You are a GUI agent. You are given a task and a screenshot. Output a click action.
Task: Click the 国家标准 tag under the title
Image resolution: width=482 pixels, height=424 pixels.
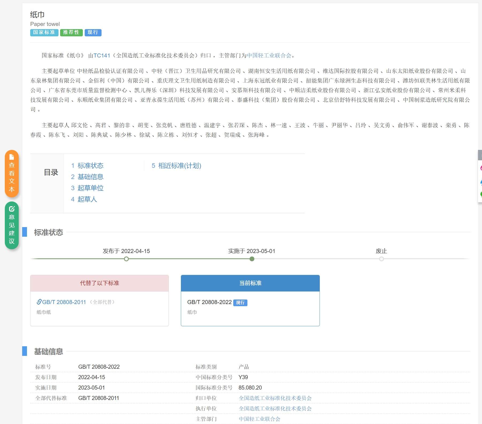(x=44, y=32)
